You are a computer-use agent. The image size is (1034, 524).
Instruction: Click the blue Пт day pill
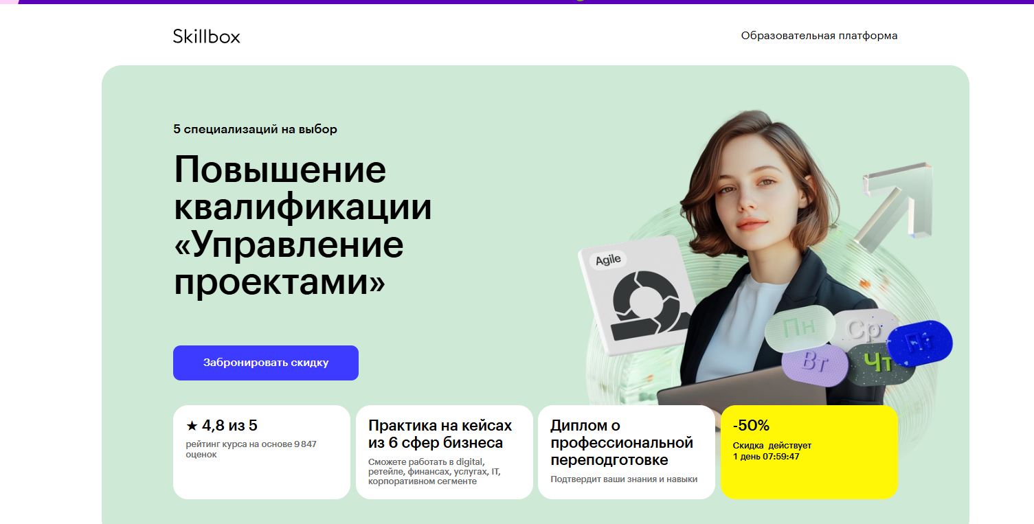pos(919,342)
